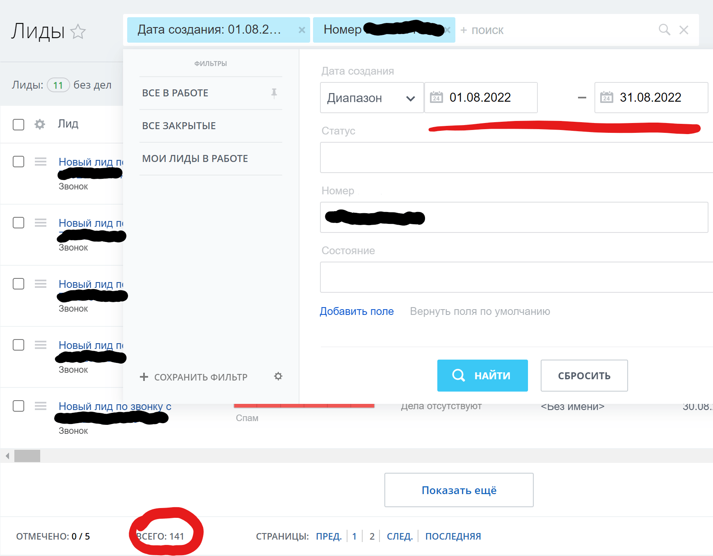
Task: Click the СБРОСИТЬ button
Action: pyautogui.click(x=584, y=376)
